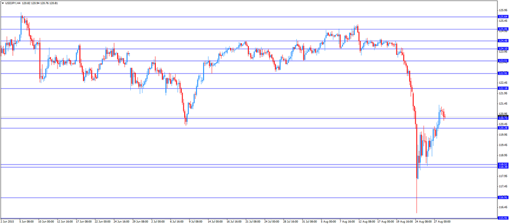This screenshot has width=509, height=224.
Task: Select the 118.52 horizontal line price label
Action: coord(503,165)
